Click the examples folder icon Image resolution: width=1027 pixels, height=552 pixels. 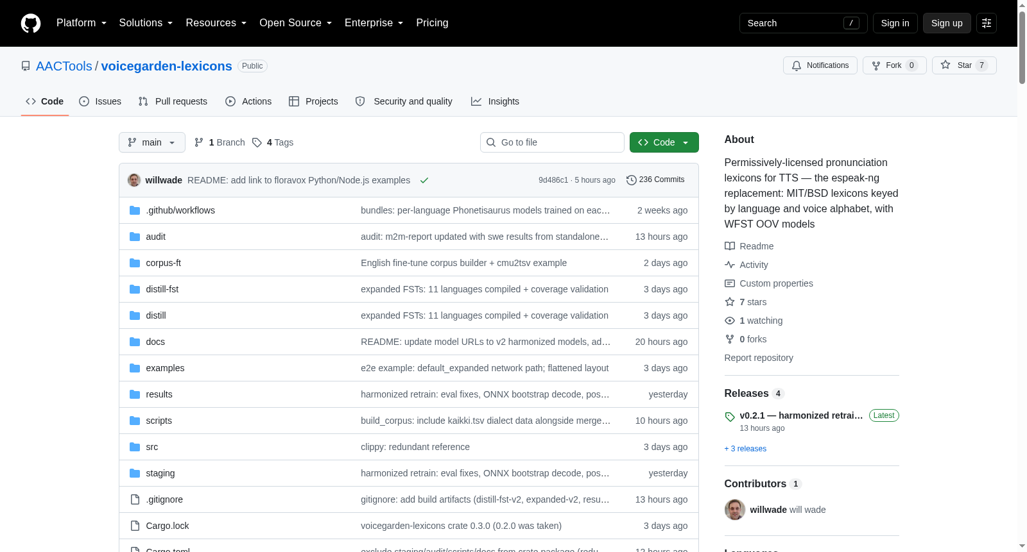[x=135, y=368]
